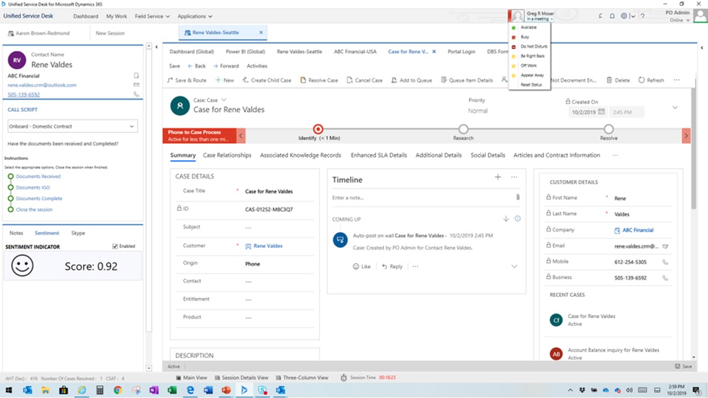Click Cancel Case command
Viewport: 708px width, 398px height.
tap(365, 80)
